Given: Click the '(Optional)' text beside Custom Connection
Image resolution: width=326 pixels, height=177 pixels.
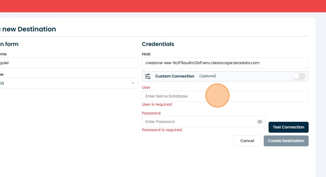Looking at the screenshot, I should click(208, 76).
